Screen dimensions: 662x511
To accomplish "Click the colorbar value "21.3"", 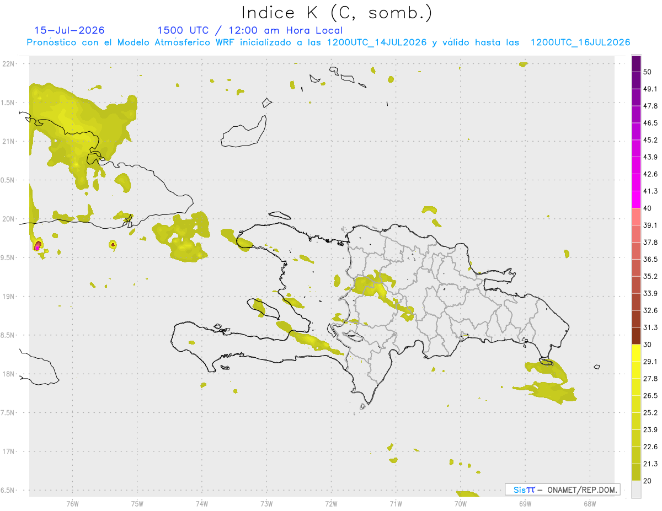I will tap(650, 464).
